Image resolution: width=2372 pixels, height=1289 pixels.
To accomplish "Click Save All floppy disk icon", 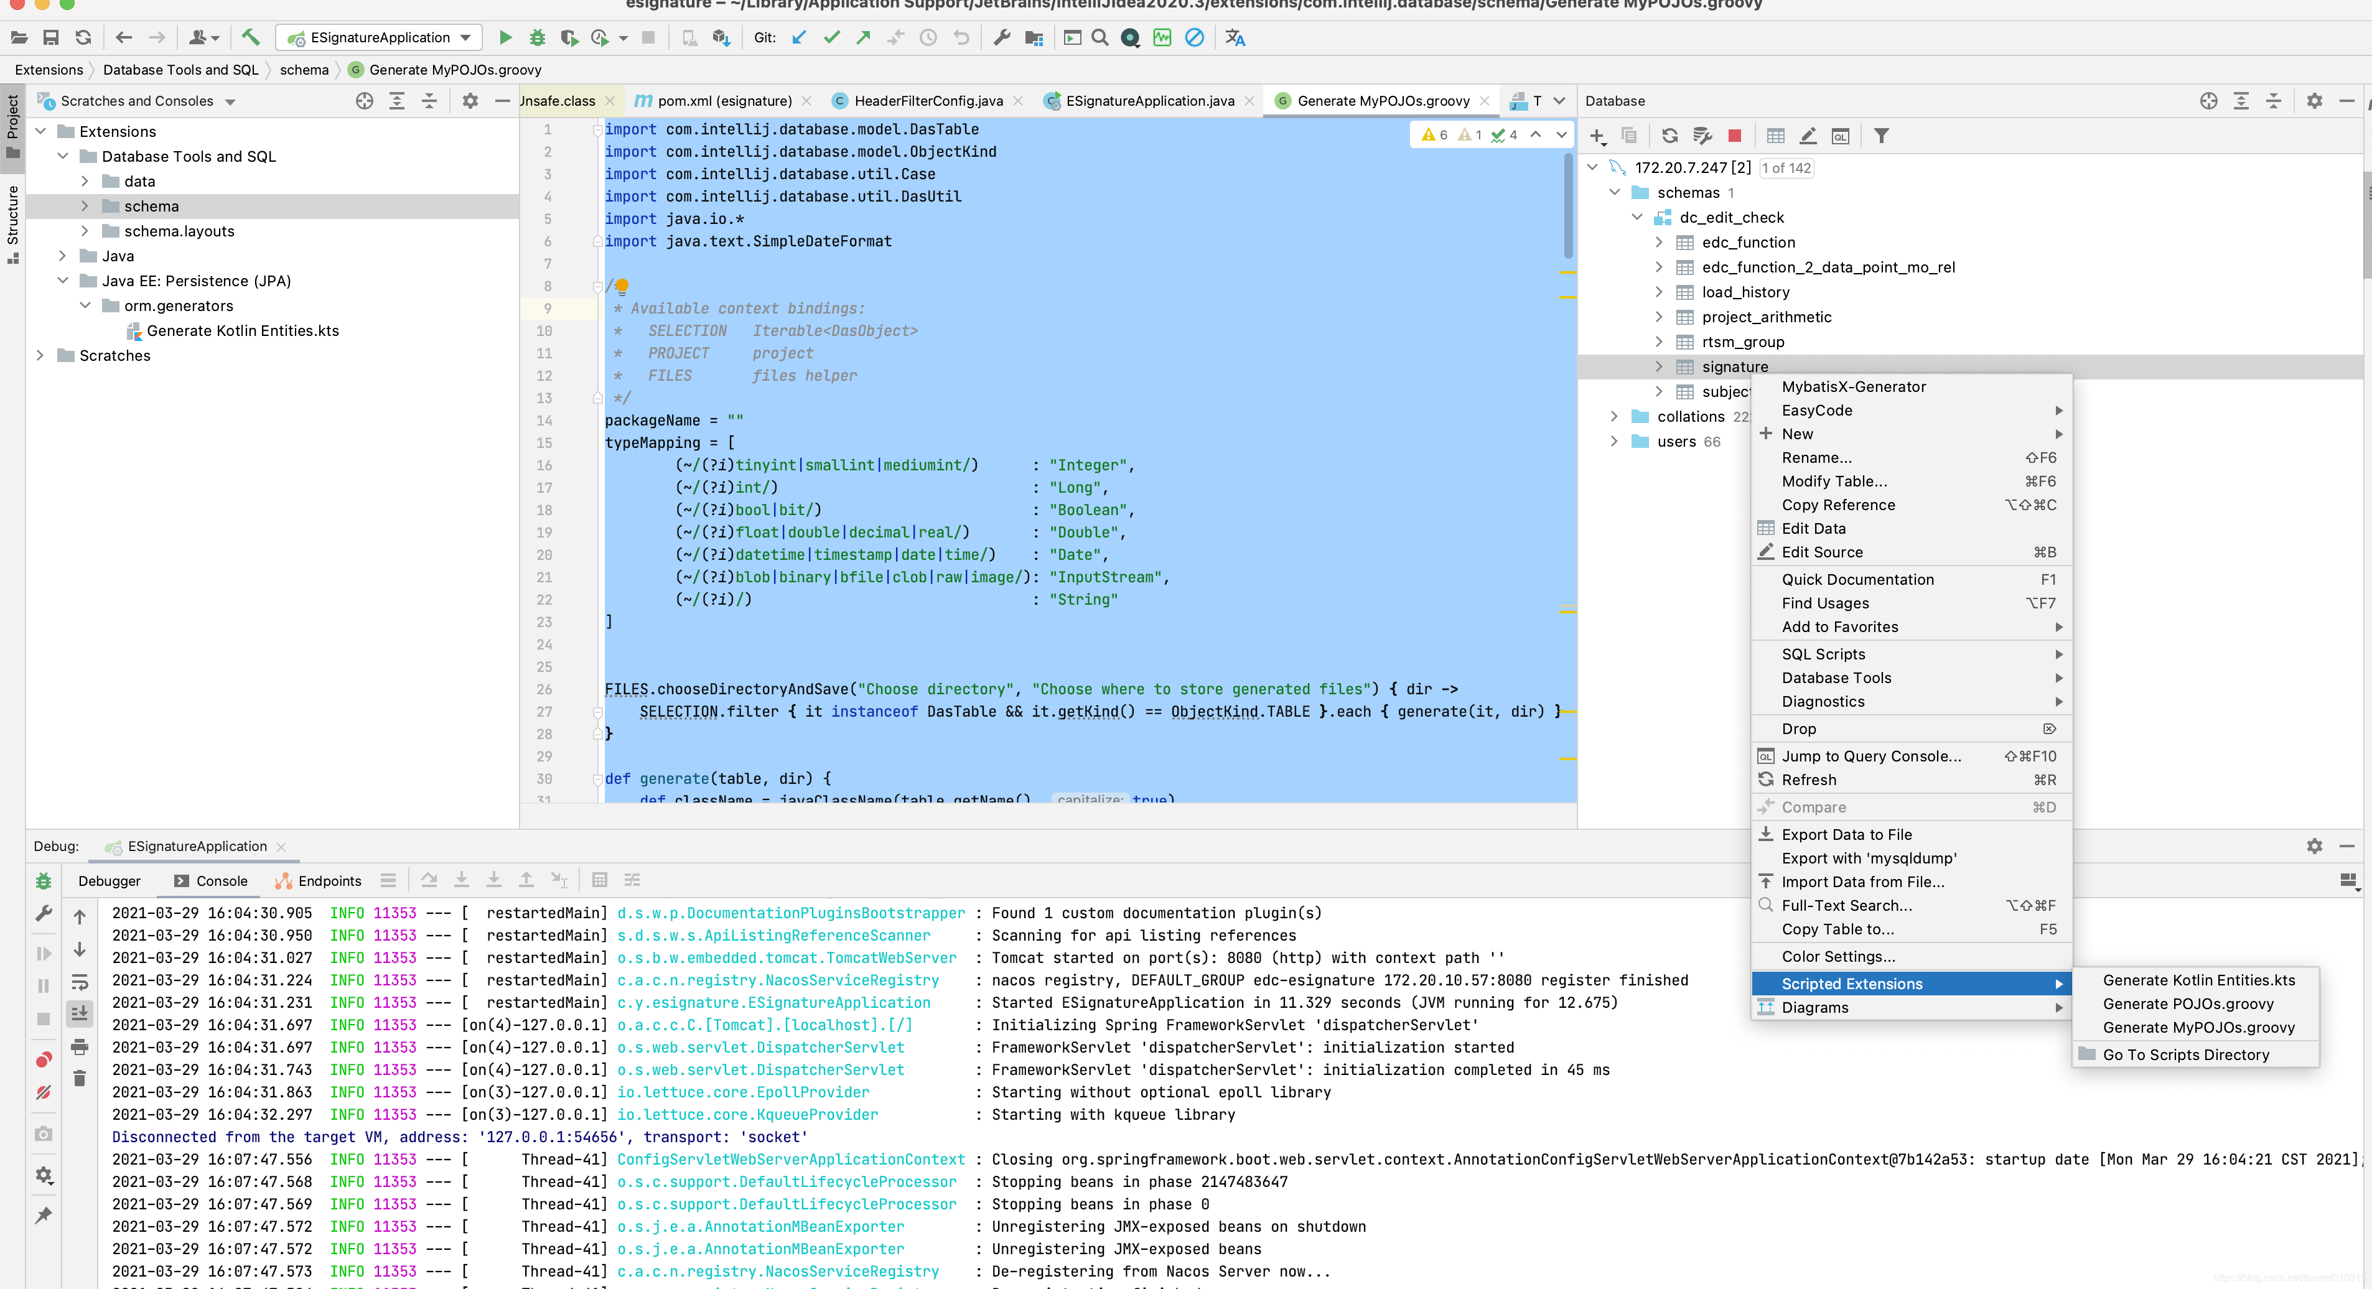I will tap(50, 38).
